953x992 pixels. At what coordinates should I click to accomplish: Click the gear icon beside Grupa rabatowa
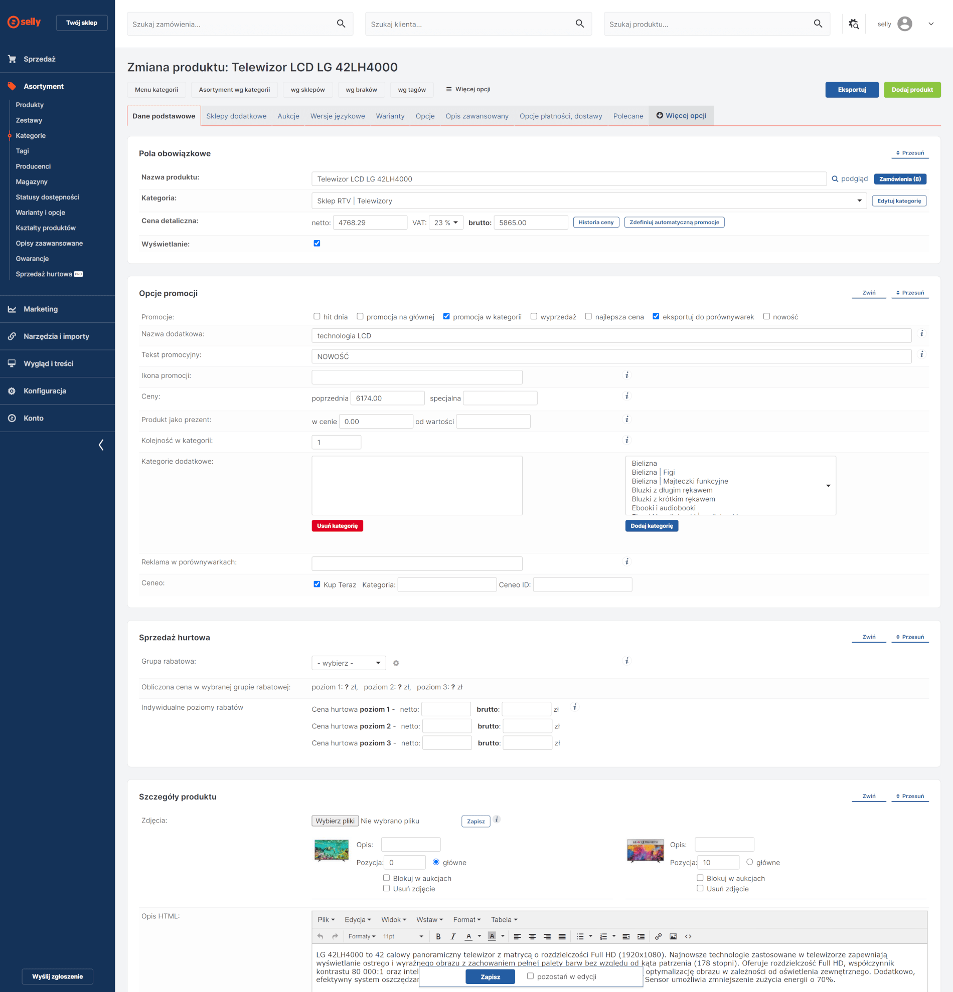(396, 663)
